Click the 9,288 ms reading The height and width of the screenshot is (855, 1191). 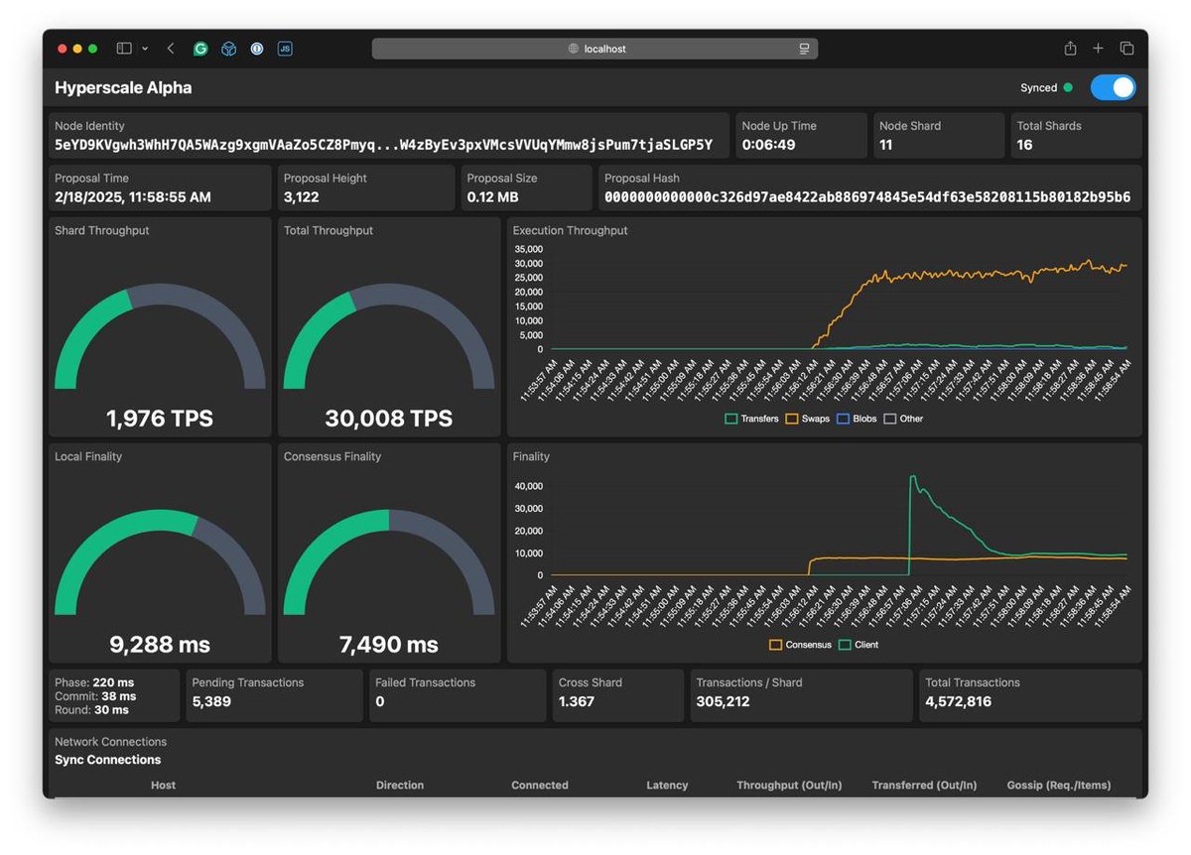pyautogui.click(x=160, y=645)
